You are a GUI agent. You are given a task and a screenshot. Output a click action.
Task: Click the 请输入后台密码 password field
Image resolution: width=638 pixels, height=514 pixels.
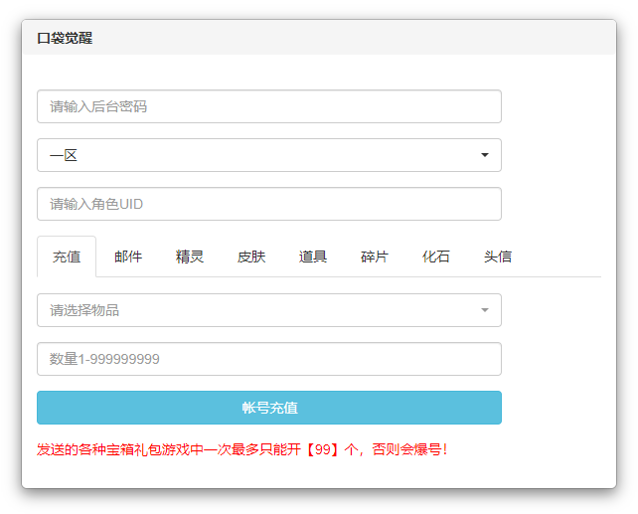268,106
